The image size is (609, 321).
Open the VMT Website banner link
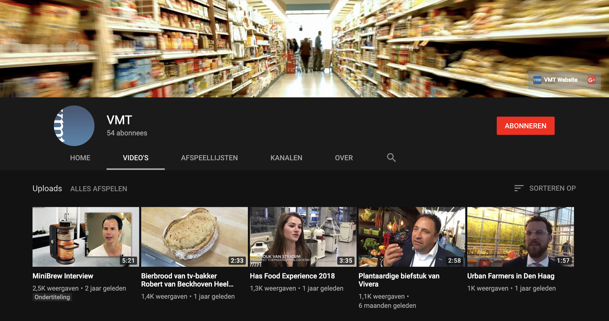[560, 80]
